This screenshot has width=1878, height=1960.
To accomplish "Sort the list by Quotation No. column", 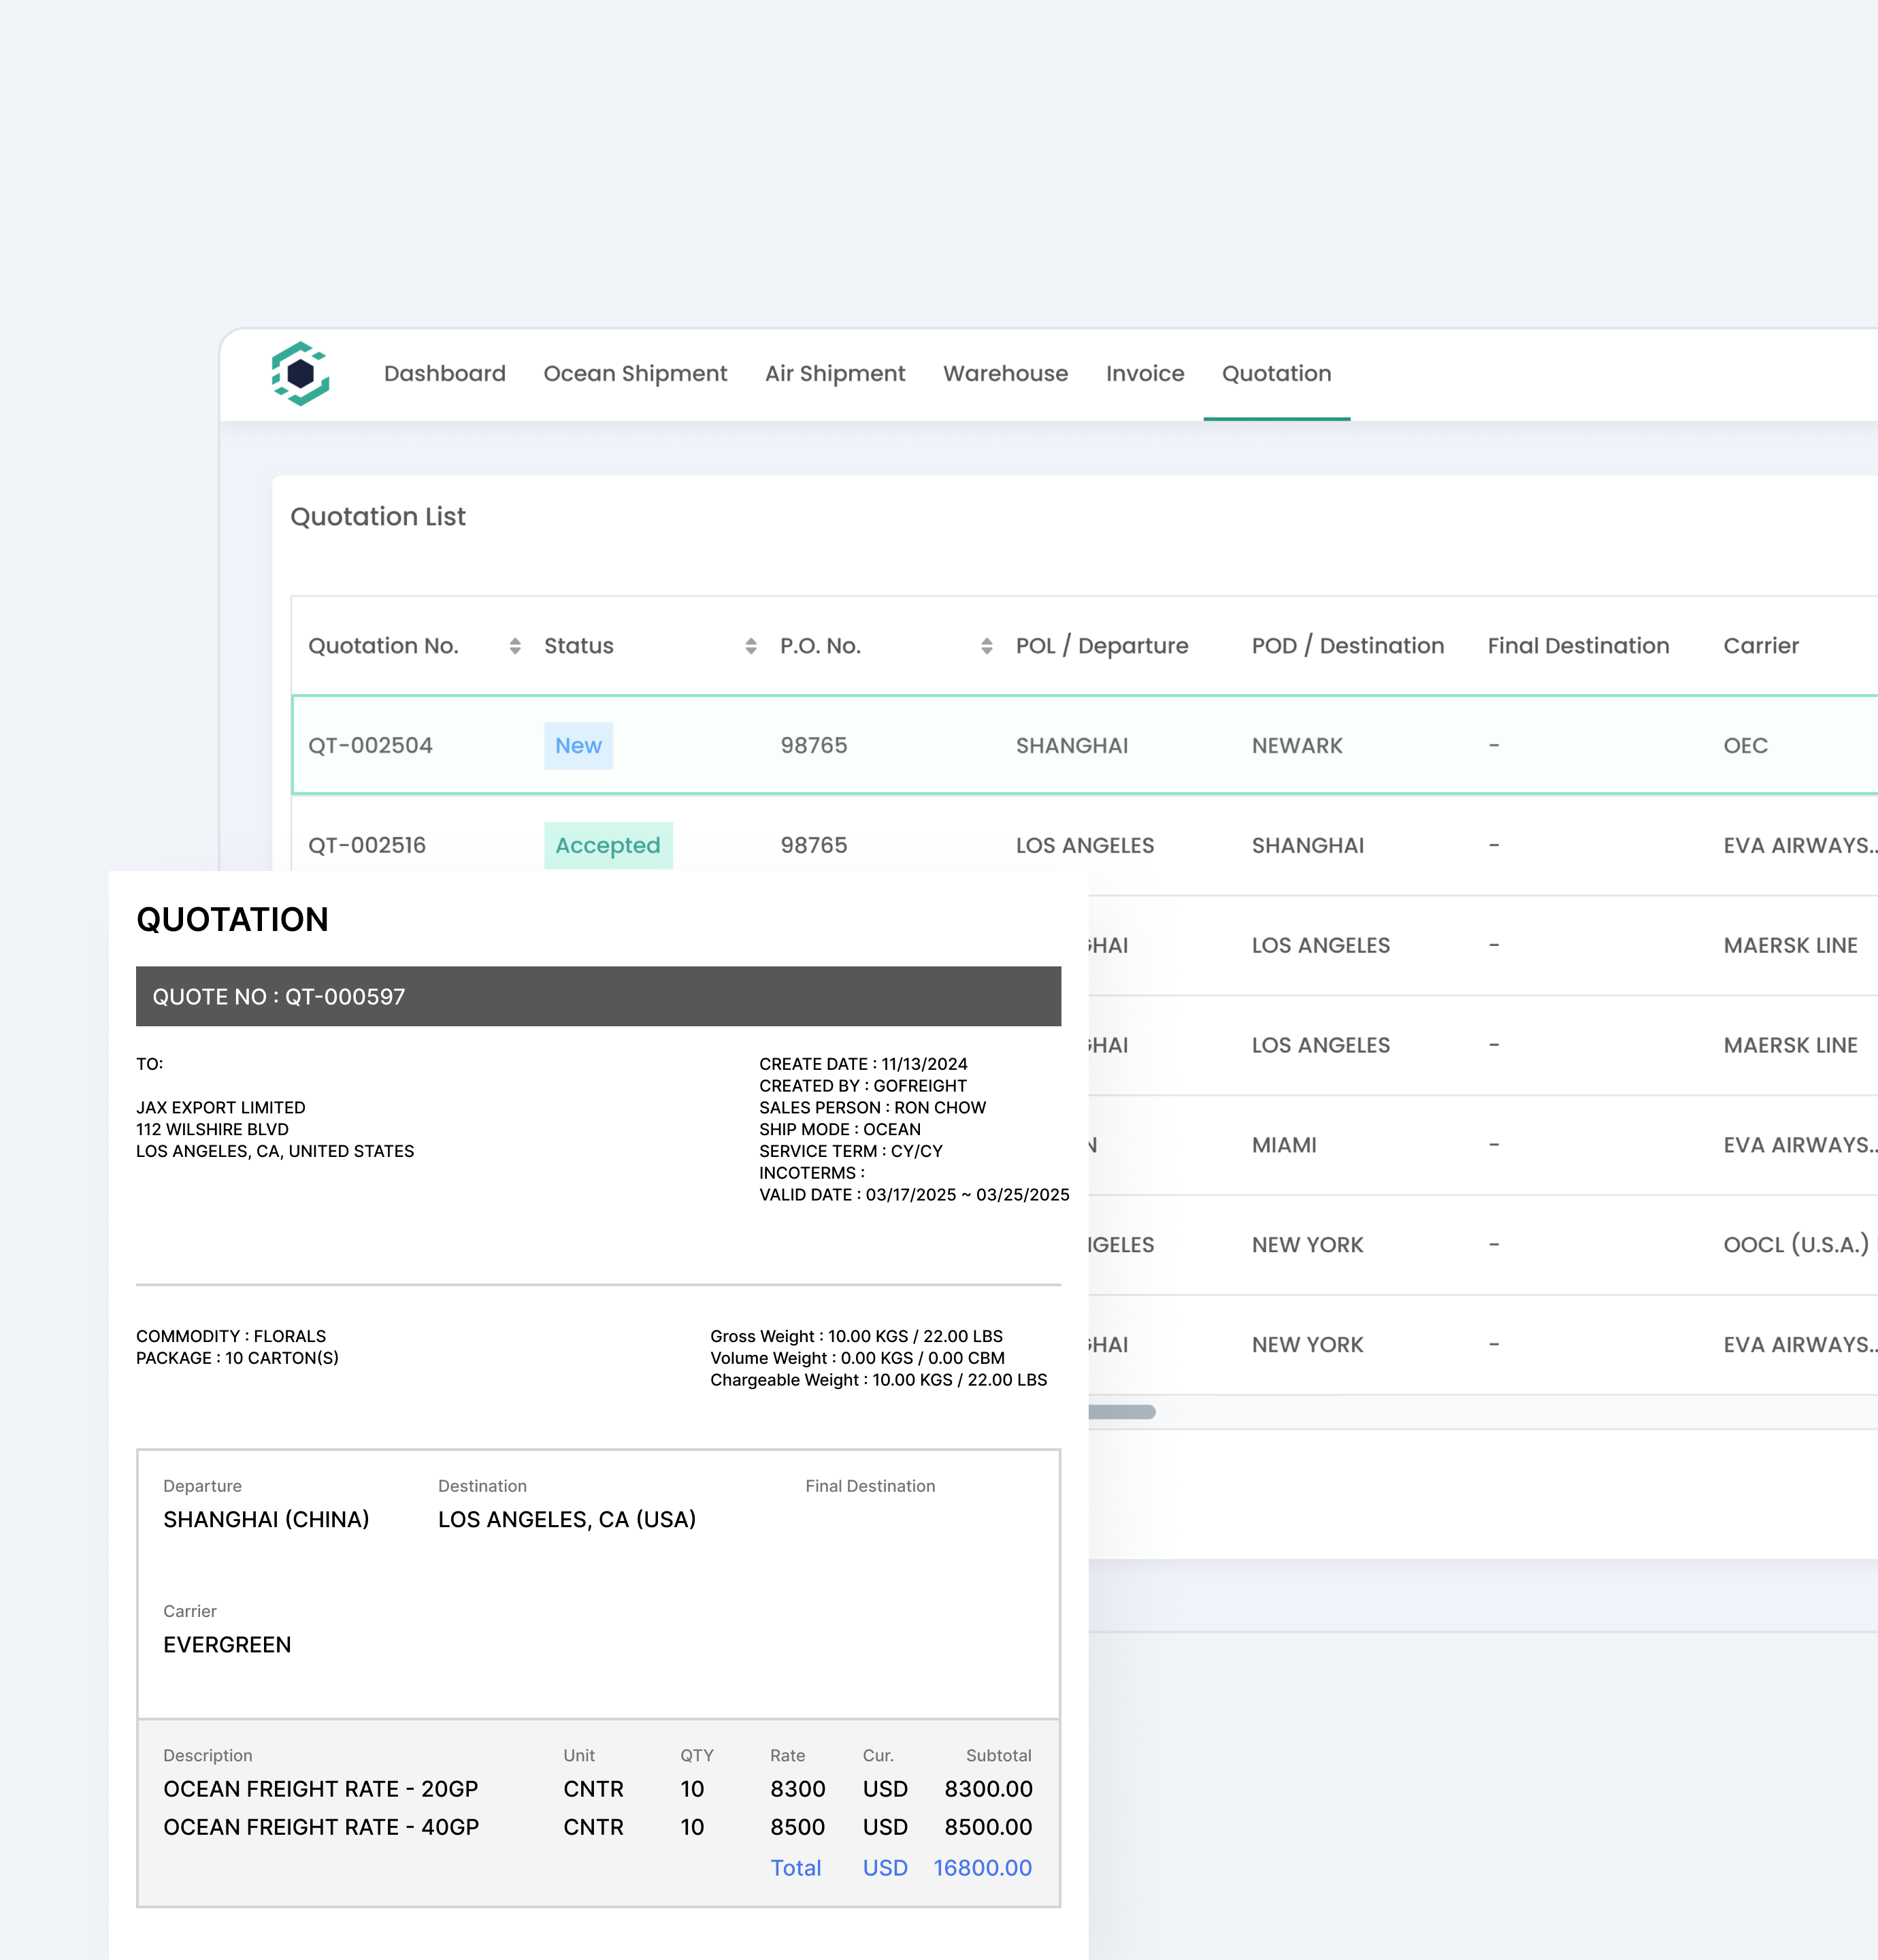I will (516, 645).
